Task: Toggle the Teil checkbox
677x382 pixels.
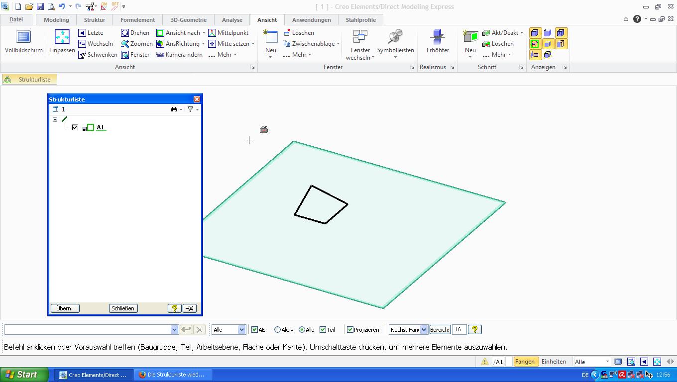Action: click(323, 329)
